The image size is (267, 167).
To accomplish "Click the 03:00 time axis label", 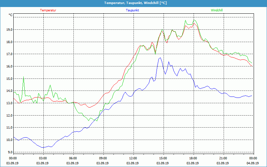I will pos(43,158).
